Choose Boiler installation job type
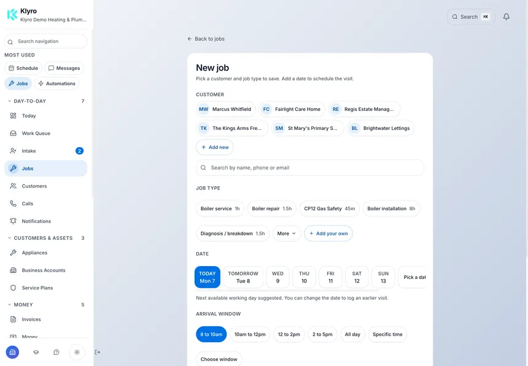Screen dimensions: 528x366 click(391, 208)
